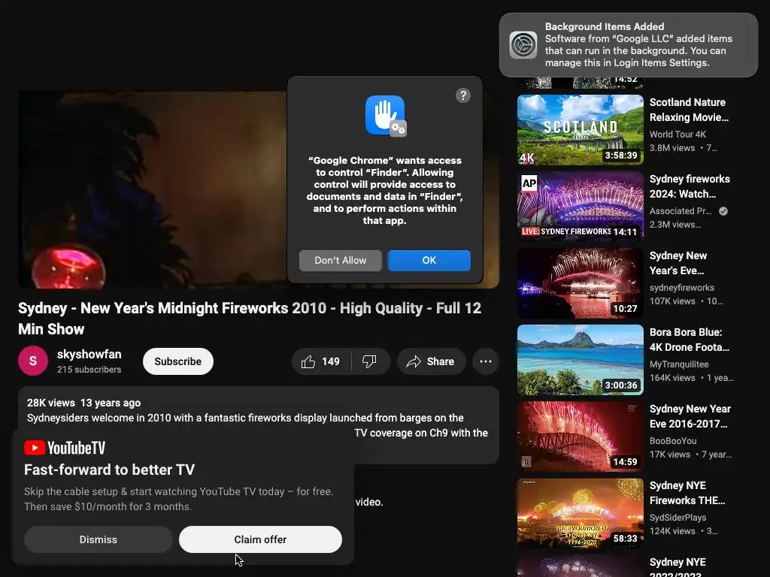
Task: Click the YouTube TV logo
Action: (65, 448)
